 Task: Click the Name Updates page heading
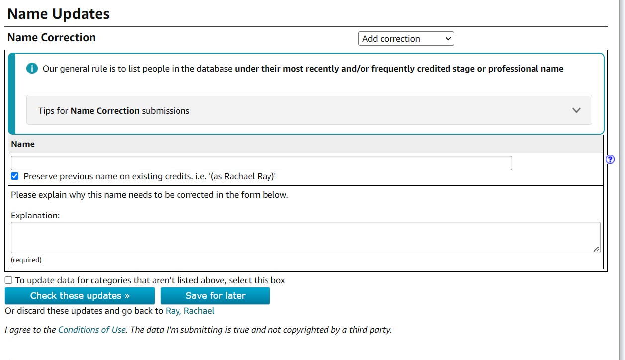point(59,14)
